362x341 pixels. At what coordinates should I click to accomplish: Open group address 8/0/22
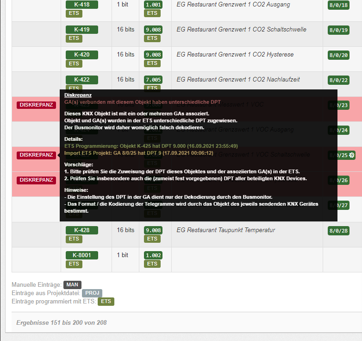click(338, 80)
